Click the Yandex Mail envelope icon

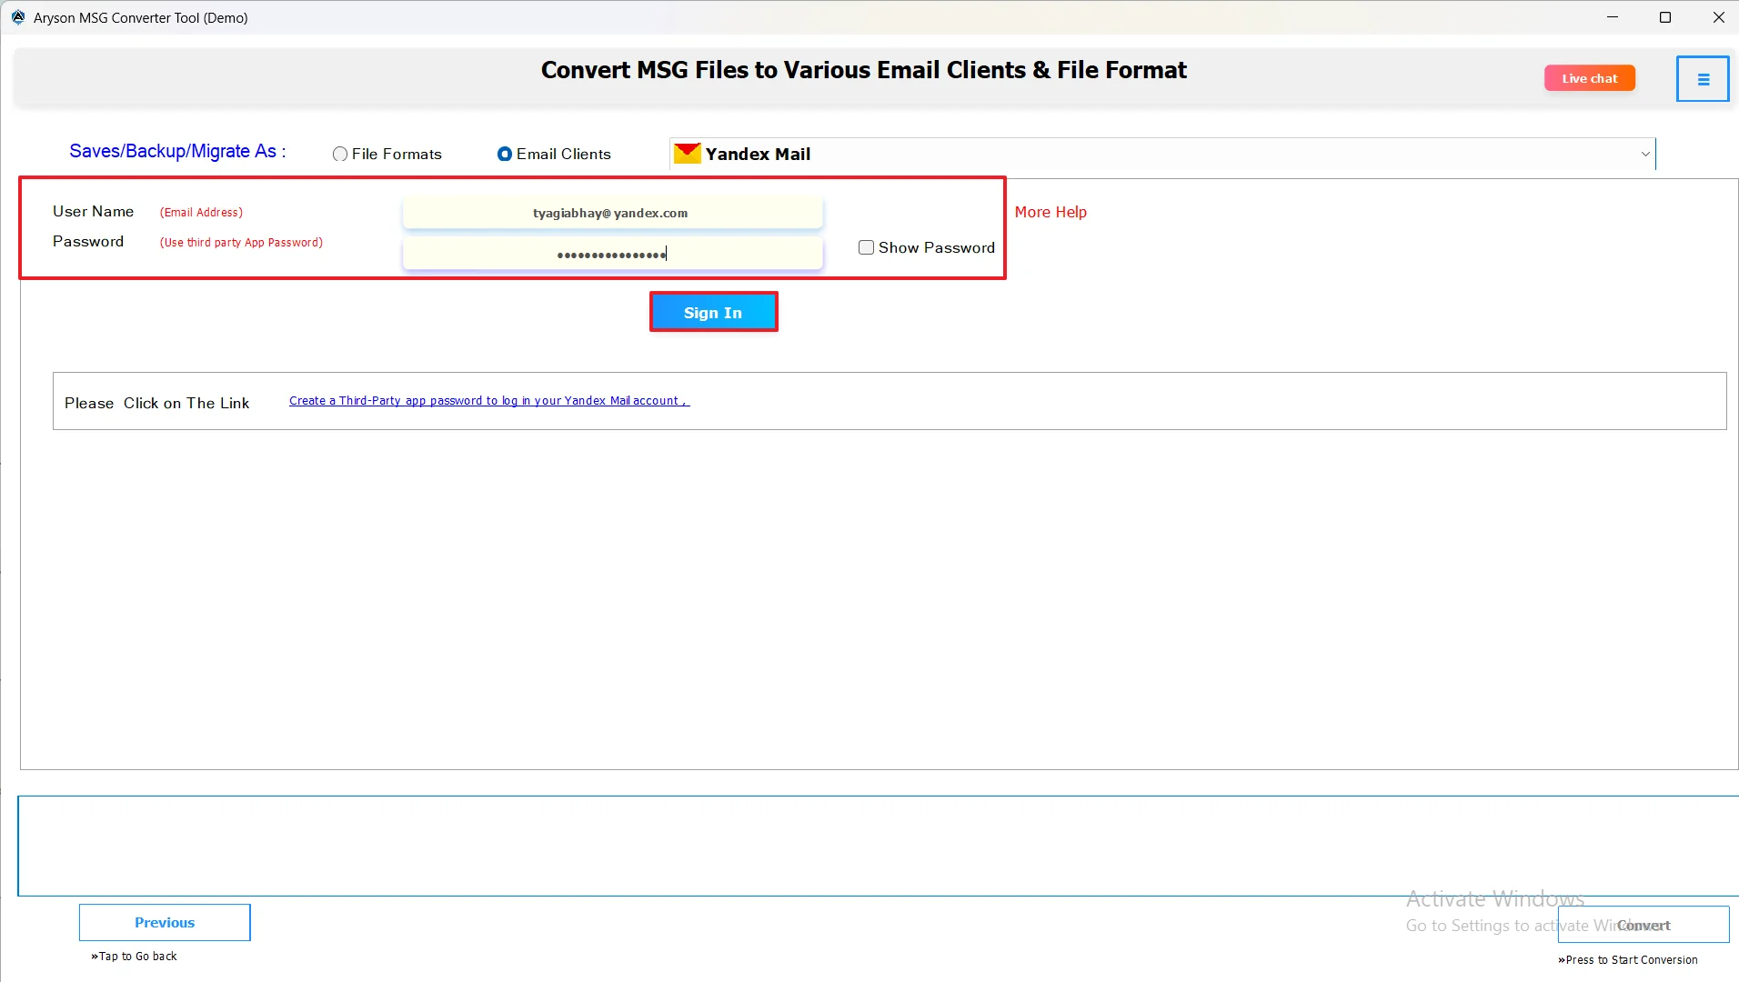(x=688, y=154)
